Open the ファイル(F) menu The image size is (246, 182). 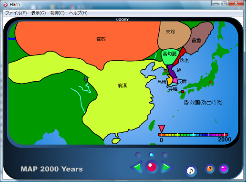[16, 13]
